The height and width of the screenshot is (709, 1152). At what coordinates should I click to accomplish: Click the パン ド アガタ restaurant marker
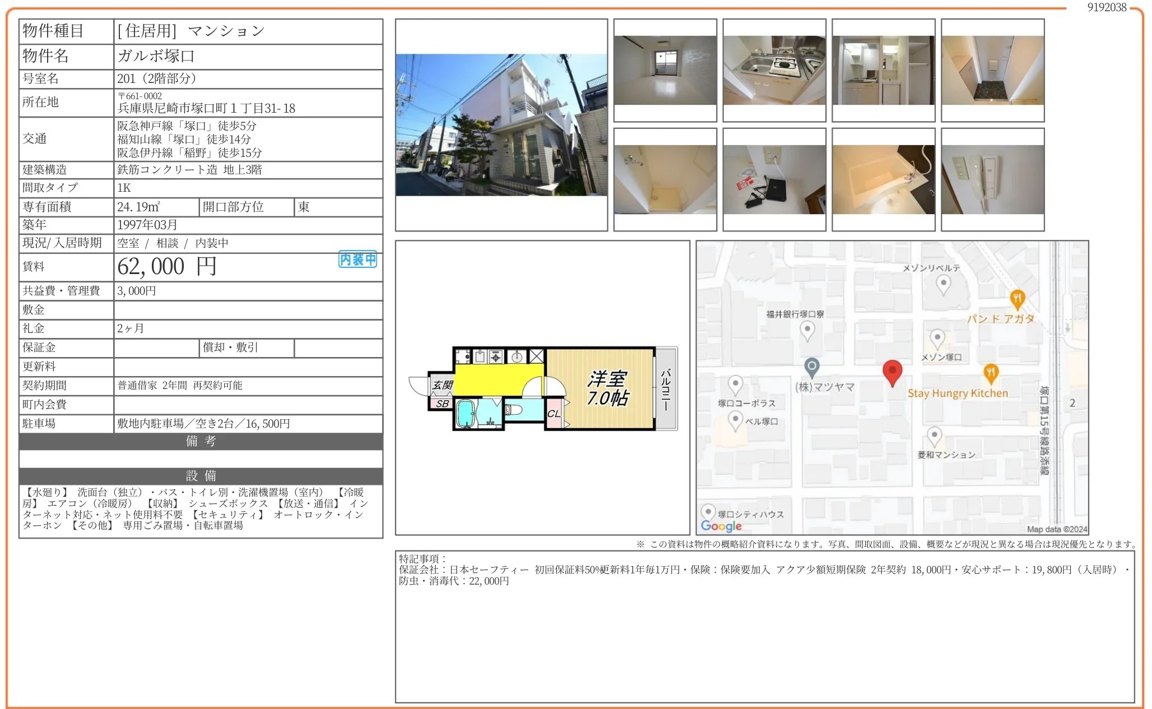pos(1017,299)
